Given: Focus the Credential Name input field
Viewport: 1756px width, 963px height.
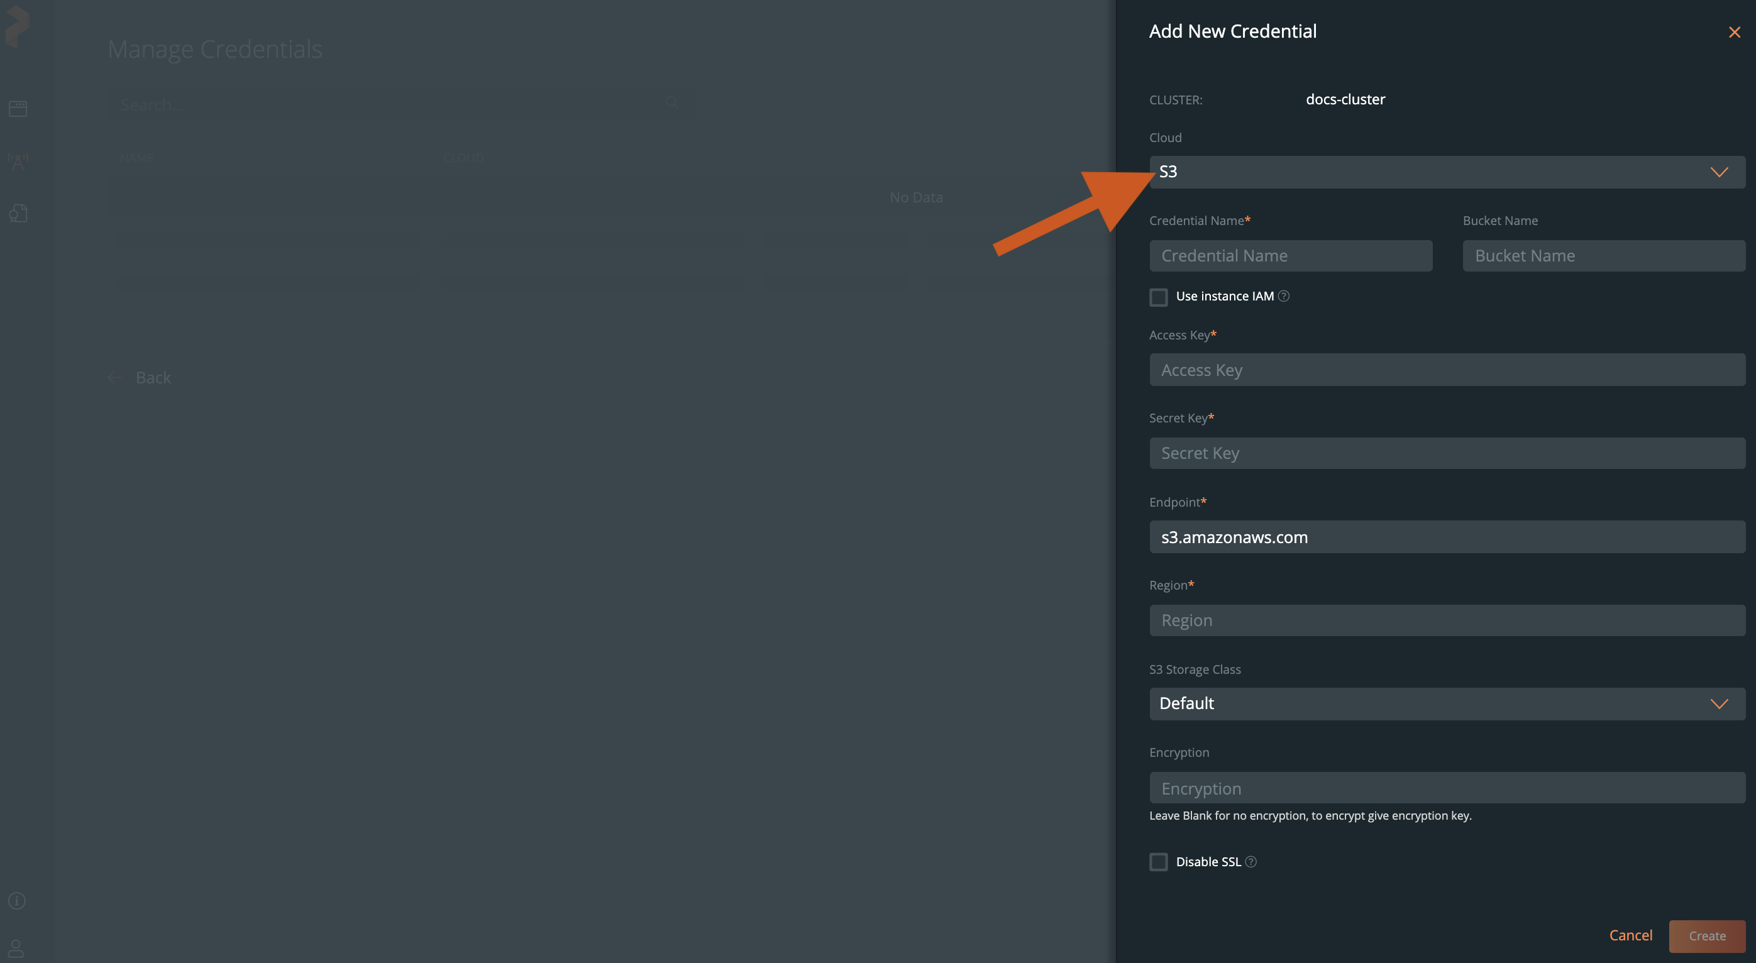Looking at the screenshot, I should pyautogui.click(x=1290, y=256).
